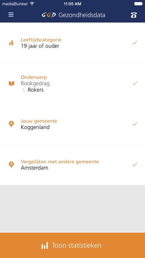Click the bar chart icon on orange button
Image resolution: width=145 pixels, height=258 pixels.
tap(45, 245)
